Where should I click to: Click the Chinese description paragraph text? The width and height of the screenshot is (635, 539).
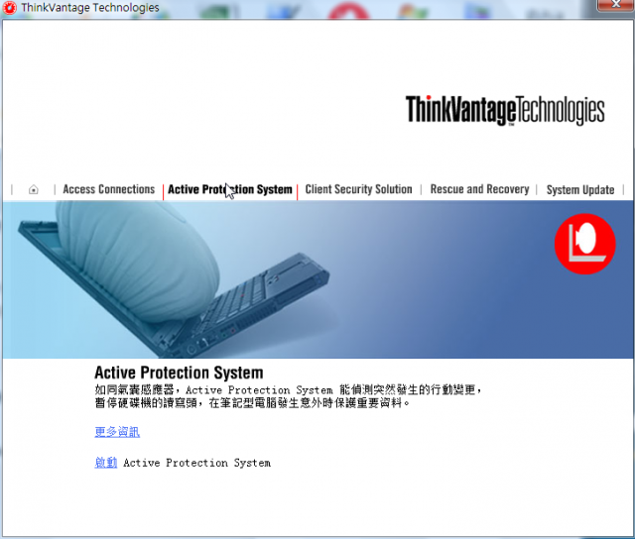point(289,396)
